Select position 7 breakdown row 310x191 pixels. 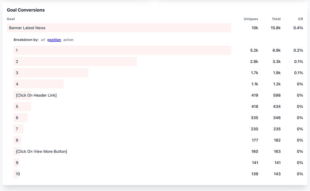[17, 129]
